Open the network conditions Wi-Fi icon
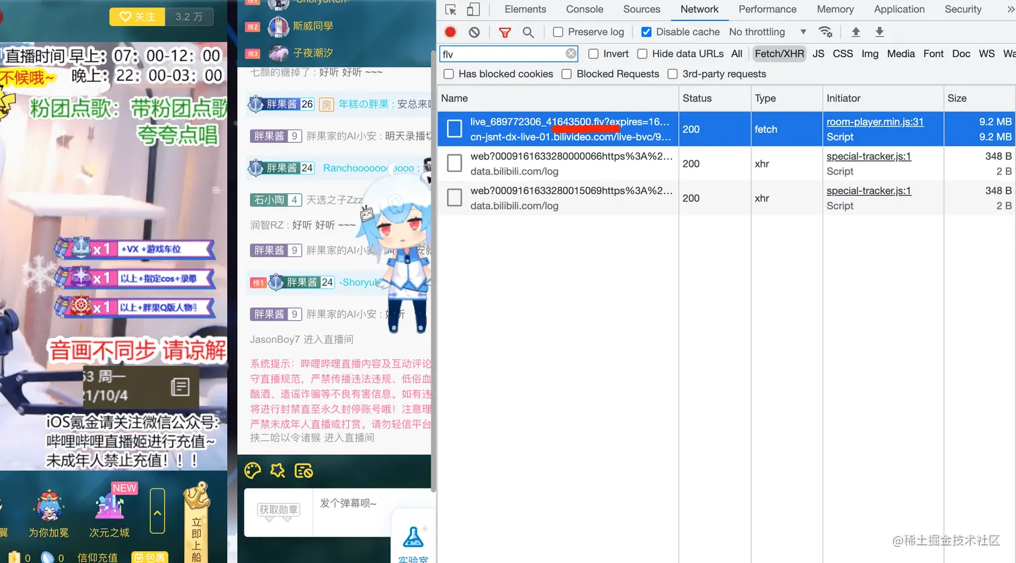The width and height of the screenshot is (1016, 563). coord(825,32)
